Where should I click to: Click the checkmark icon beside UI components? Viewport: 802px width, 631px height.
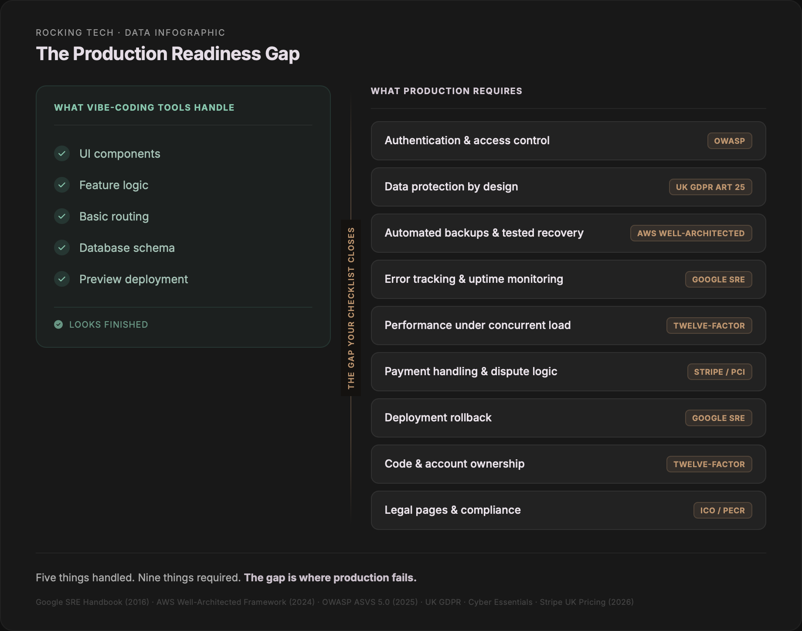pos(62,153)
